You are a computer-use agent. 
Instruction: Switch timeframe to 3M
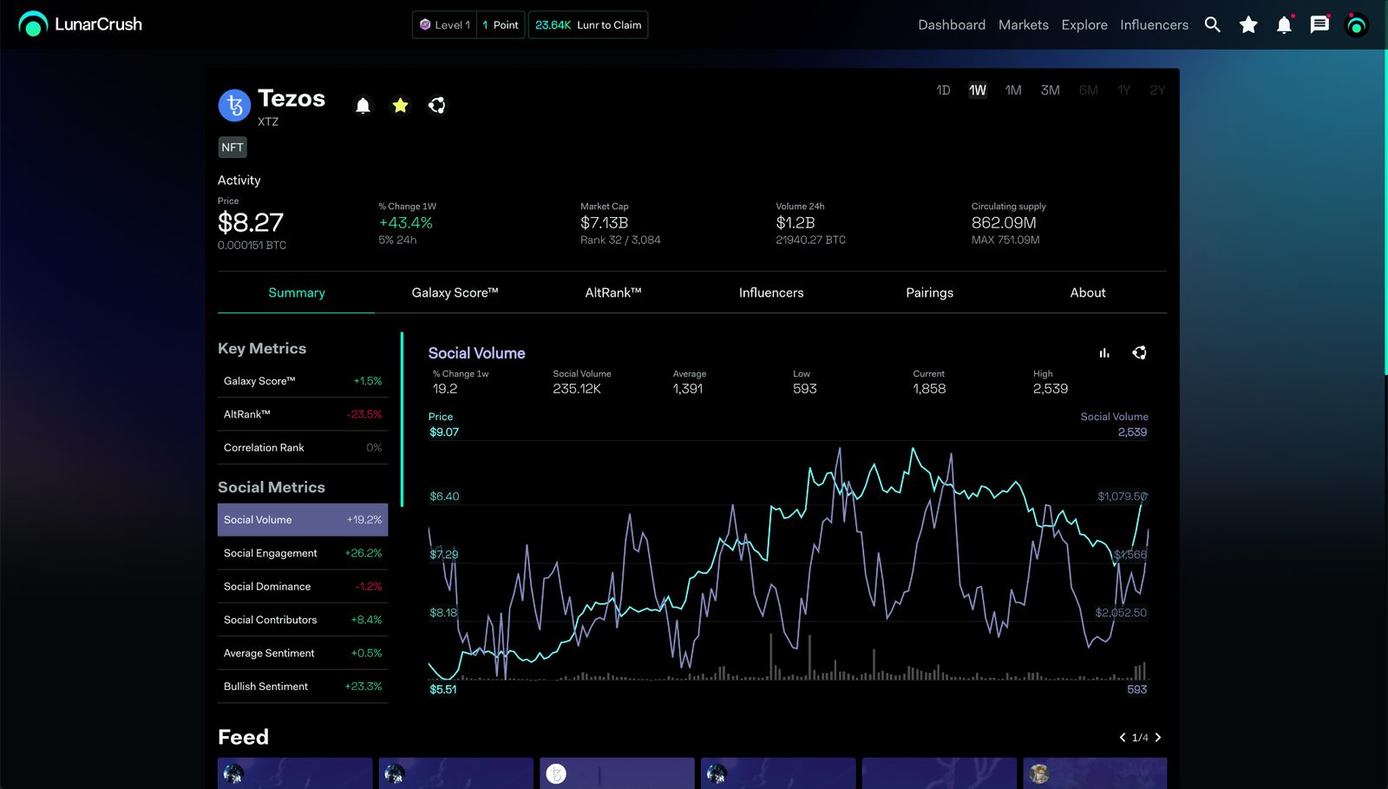1051,90
